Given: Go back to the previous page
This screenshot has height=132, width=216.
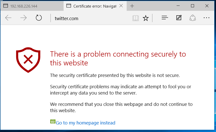Looking at the screenshot, I should click(8, 18).
